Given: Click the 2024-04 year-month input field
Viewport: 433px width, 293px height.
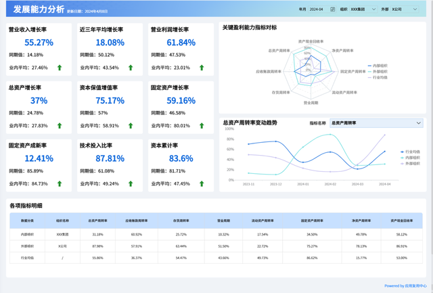Looking at the screenshot, I should (x=322, y=9).
